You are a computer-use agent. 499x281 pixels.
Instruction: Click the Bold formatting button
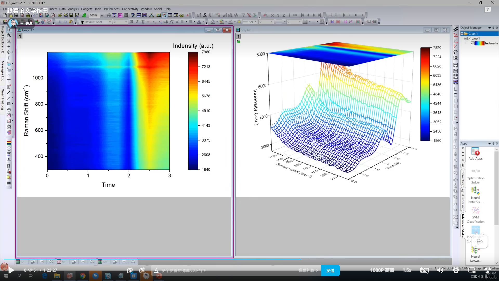coord(132,22)
